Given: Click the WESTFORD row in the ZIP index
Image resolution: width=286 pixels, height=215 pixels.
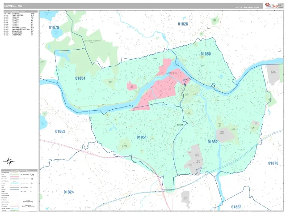Looking at the screenshot, I should (x=19, y=35).
